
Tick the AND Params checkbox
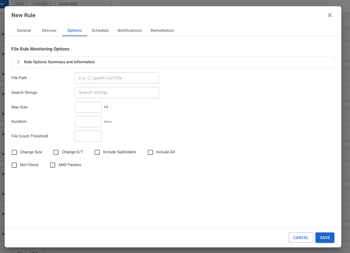[x=53, y=165]
